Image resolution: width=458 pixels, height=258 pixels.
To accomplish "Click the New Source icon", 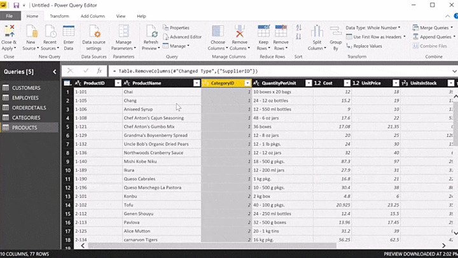I will 31,31.
